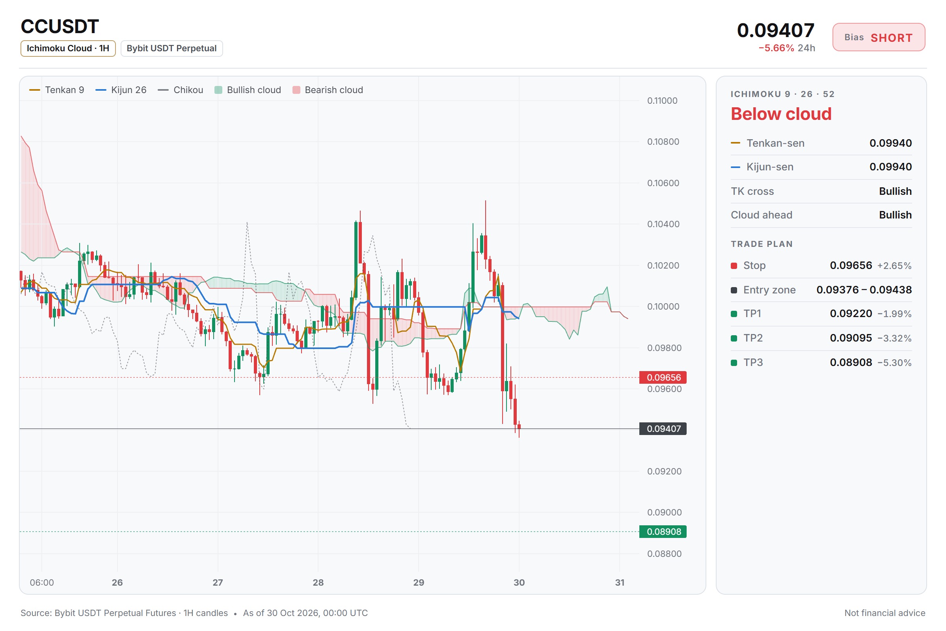Click the Entry zone range 0.09376 – 0.09438

coord(864,290)
